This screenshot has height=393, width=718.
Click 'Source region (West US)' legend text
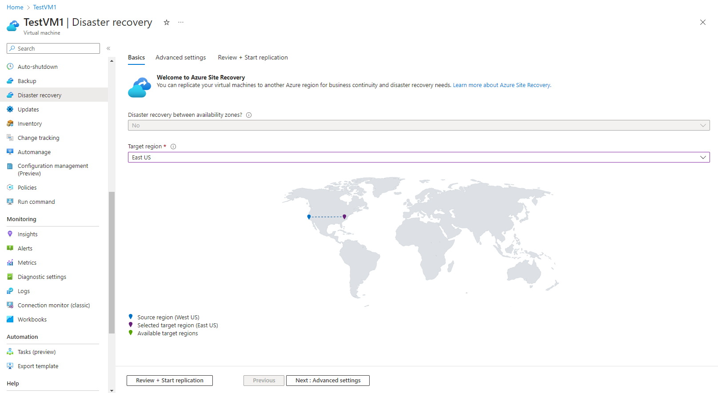tap(168, 318)
